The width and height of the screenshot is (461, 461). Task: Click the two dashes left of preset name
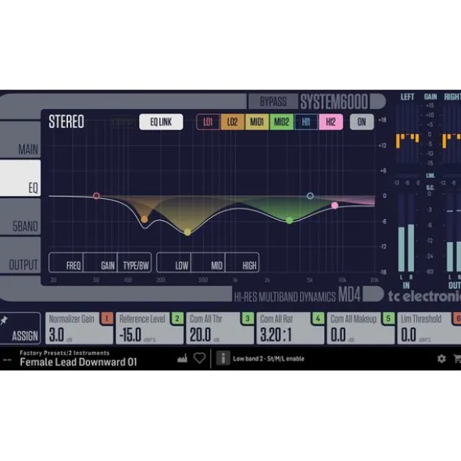pyautogui.click(x=7, y=360)
